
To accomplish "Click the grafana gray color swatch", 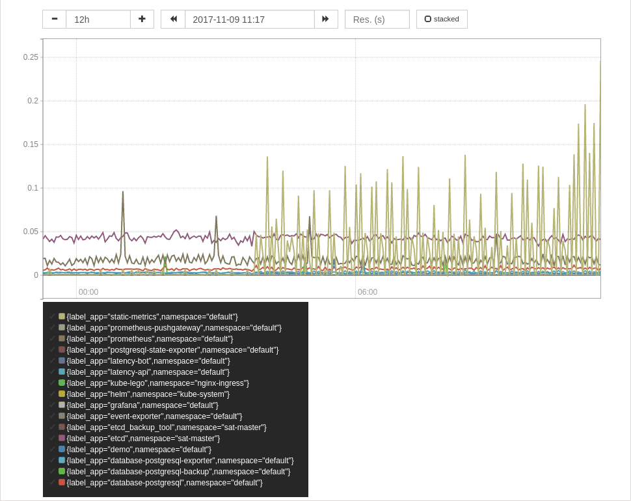I will point(62,405).
